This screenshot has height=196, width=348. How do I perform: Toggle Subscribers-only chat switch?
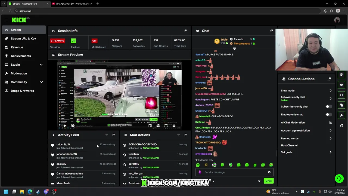(329, 106)
